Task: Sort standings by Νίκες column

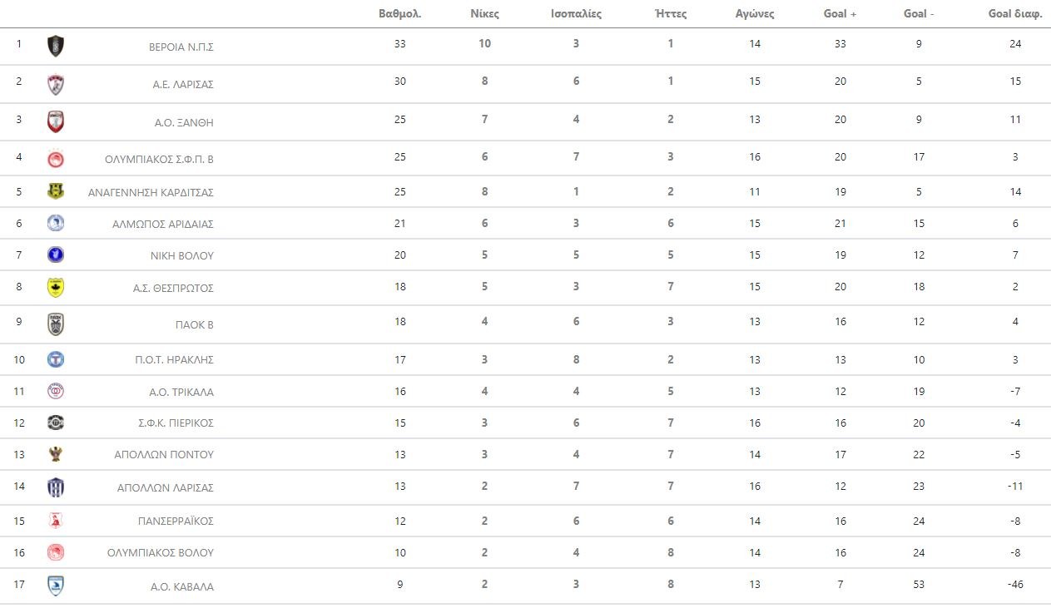Action: pos(484,13)
